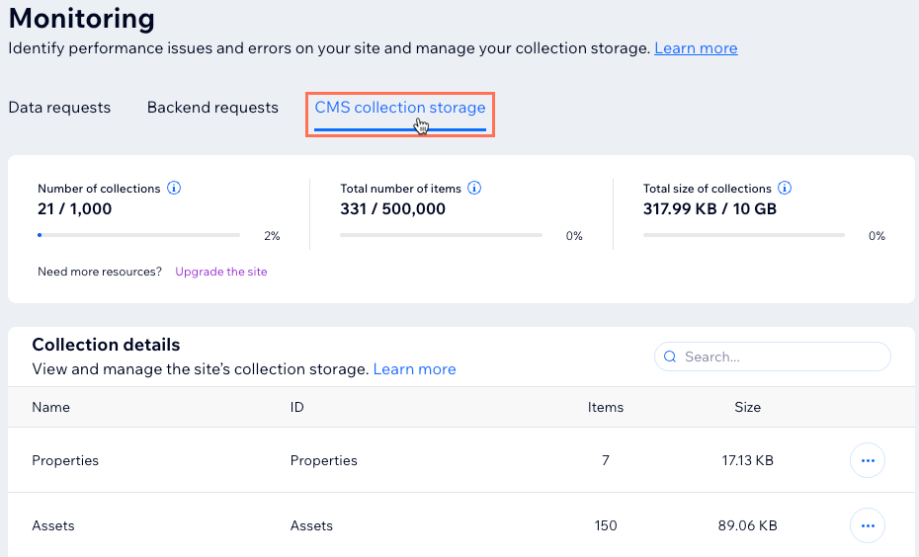Switch to the Backend requests tab

212,108
